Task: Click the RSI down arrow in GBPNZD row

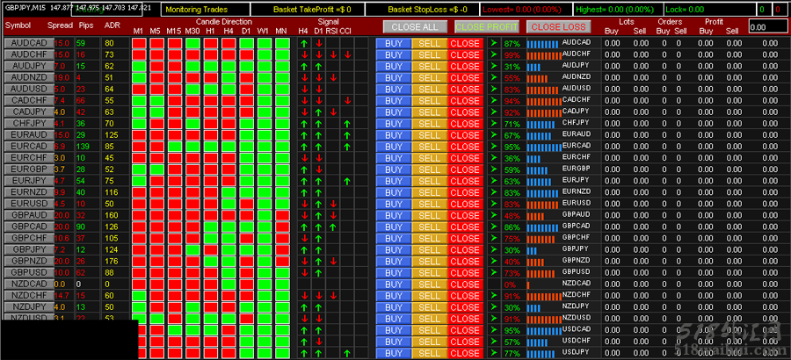Action: (x=333, y=261)
